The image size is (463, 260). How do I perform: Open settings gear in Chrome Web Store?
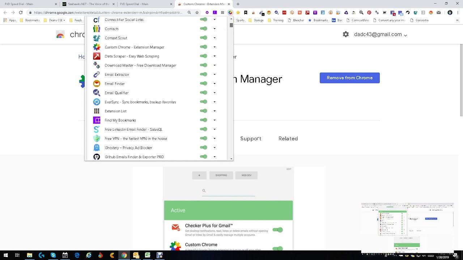tap(346, 34)
